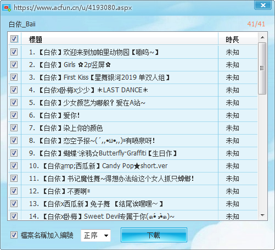
Task: Toggle 檔案名稱加入編號 checkbox
Action: [x=14, y=235]
